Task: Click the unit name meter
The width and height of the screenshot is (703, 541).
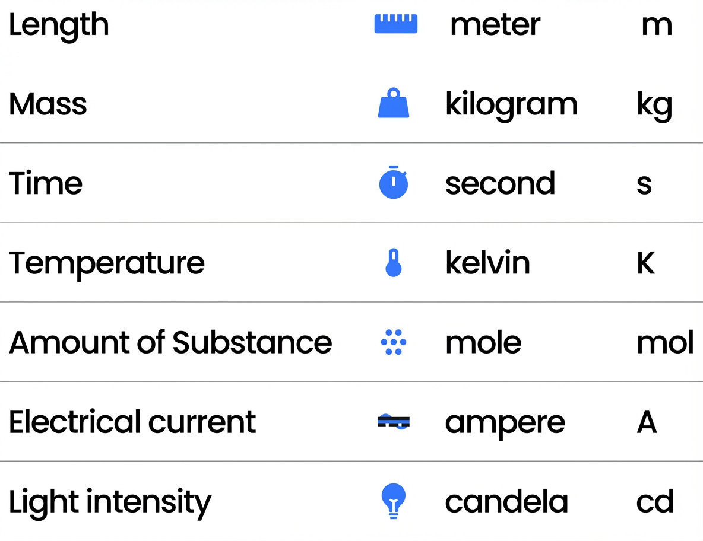Action: click(x=495, y=25)
